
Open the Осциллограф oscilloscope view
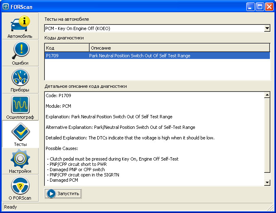[x=20, y=107]
